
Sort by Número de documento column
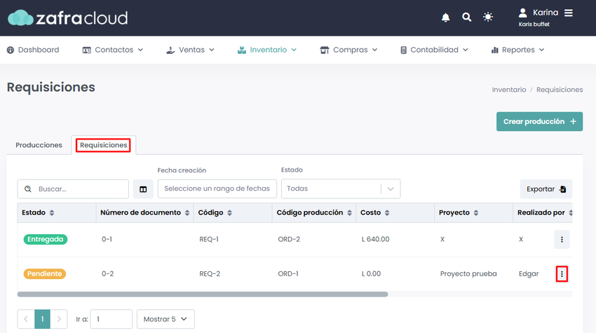pyautogui.click(x=145, y=213)
